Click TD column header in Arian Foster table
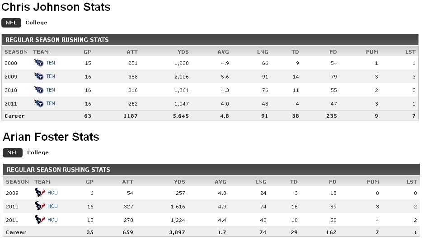 (294, 182)
